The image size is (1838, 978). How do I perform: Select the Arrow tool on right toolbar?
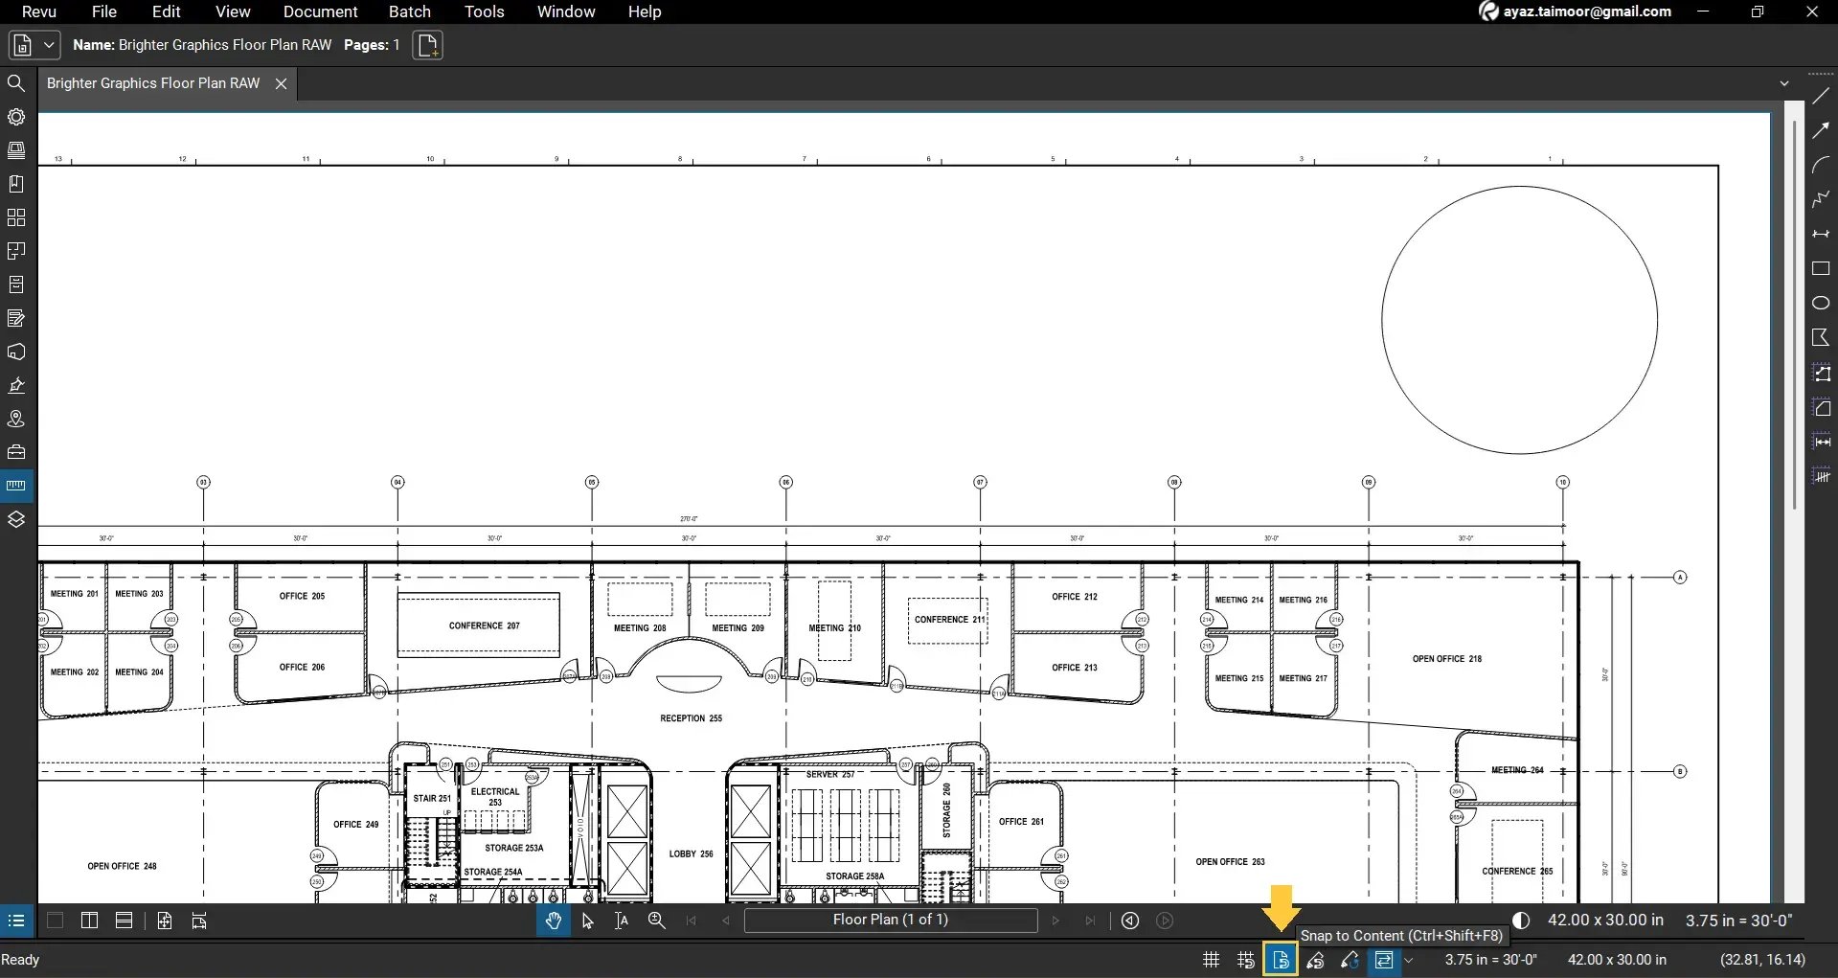click(x=1822, y=130)
